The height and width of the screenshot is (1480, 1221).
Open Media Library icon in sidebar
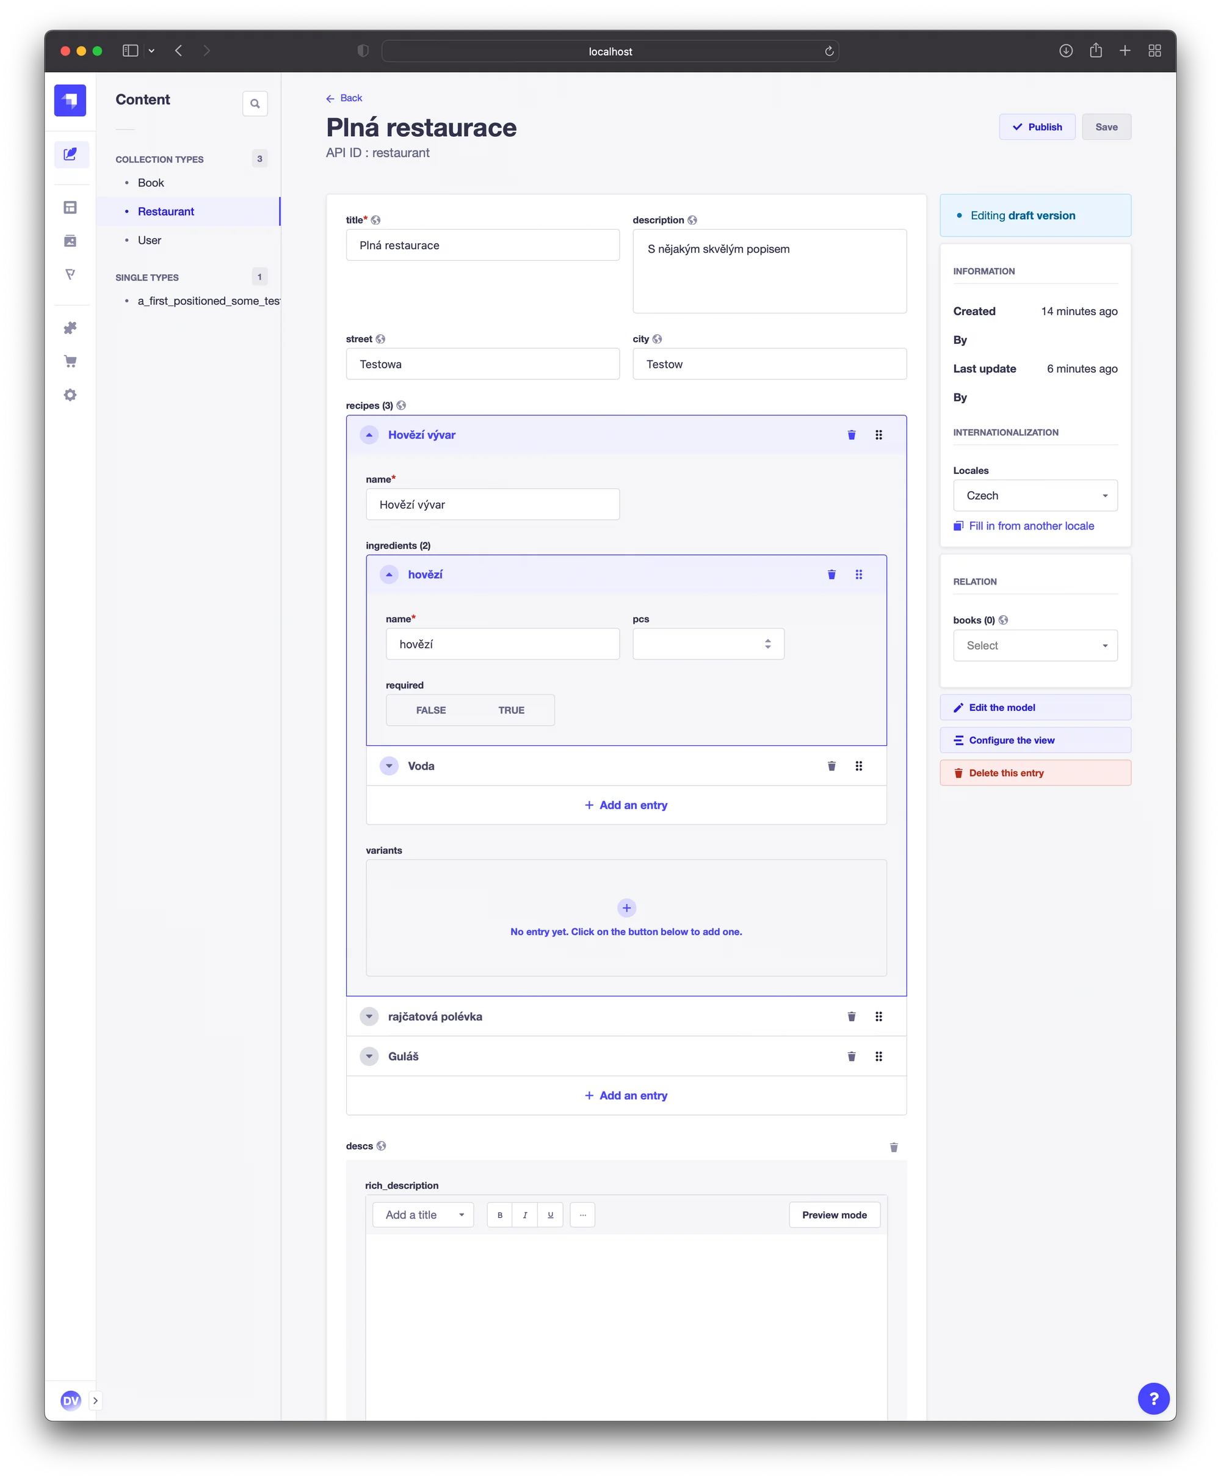pyautogui.click(x=70, y=241)
